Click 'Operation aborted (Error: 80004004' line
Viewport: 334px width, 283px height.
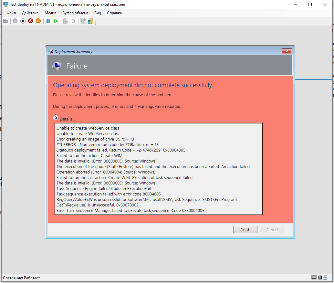click(x=106, y=172)
